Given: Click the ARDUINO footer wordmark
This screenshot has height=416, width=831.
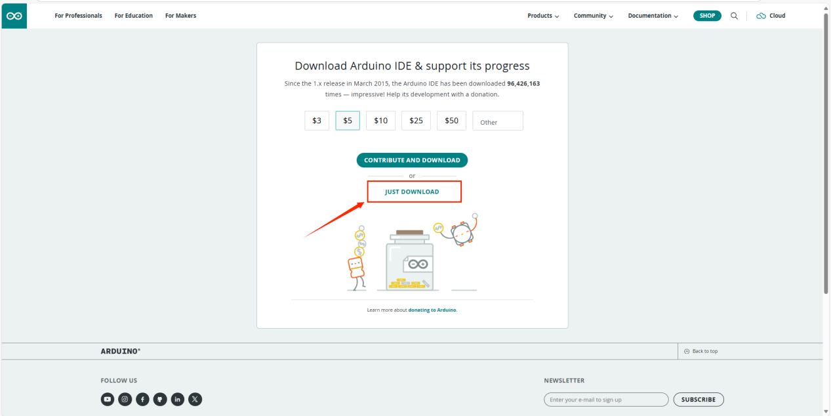Looking at the screenshot, I should click(x=121, y=351).
